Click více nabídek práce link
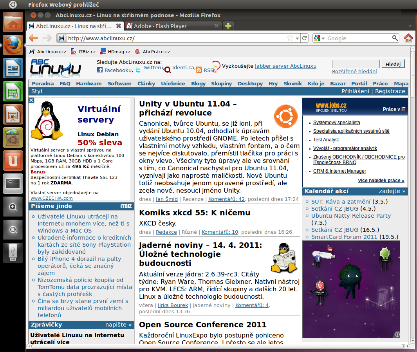The width and height of the screenshot is (417, 352). coord(381,181)
